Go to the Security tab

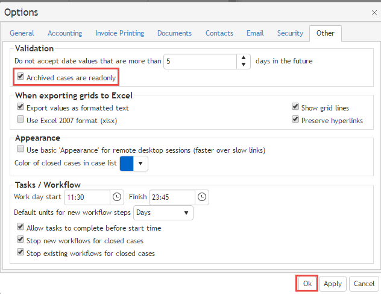pos(290,33)
